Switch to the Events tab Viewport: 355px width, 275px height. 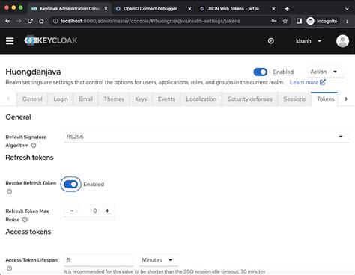[166, 99]
